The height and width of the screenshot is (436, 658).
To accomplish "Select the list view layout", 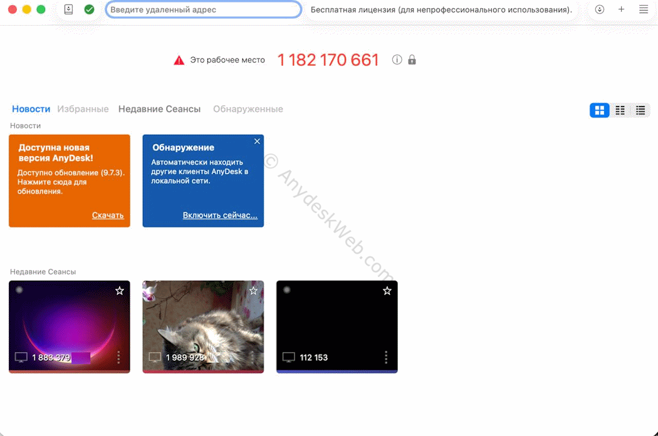I will pos(640,110).
